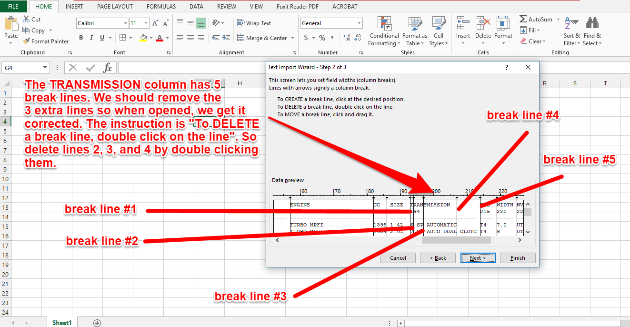
Task: Expand the General number format dropdown
Action: [x=360, y=23]
